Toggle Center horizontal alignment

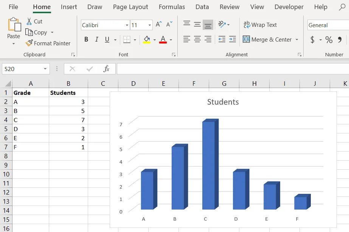click(x=197, y=39)
